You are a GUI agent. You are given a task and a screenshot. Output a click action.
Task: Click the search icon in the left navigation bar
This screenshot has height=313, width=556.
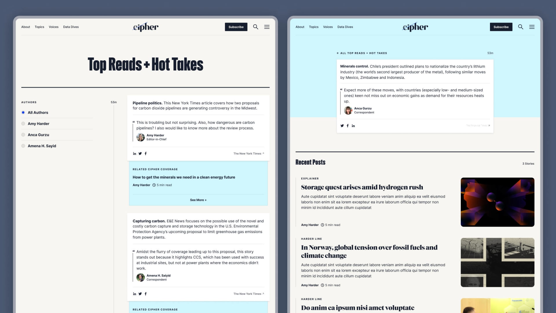[255, 27]
